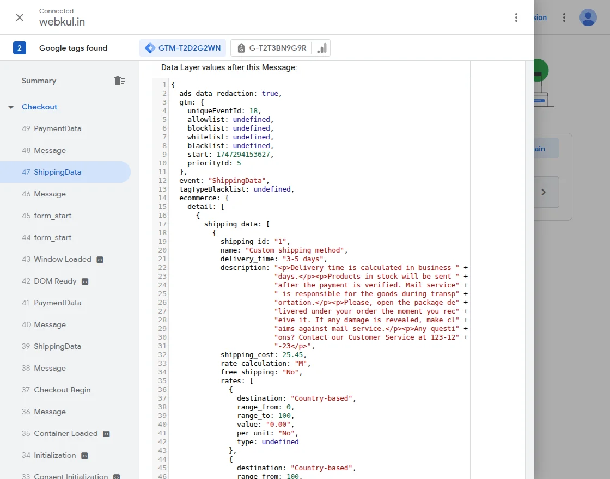Close the Tag Assistant debug panel
Screen dimensions: 610x479
coord(20,17)
